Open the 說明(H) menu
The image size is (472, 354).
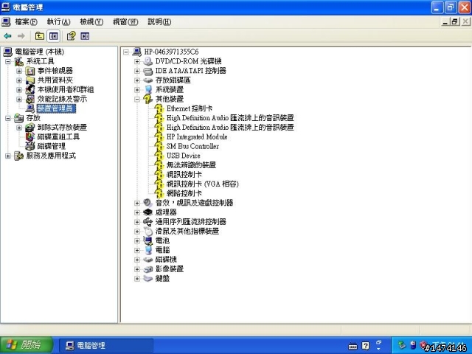click(x=159, y=22)
